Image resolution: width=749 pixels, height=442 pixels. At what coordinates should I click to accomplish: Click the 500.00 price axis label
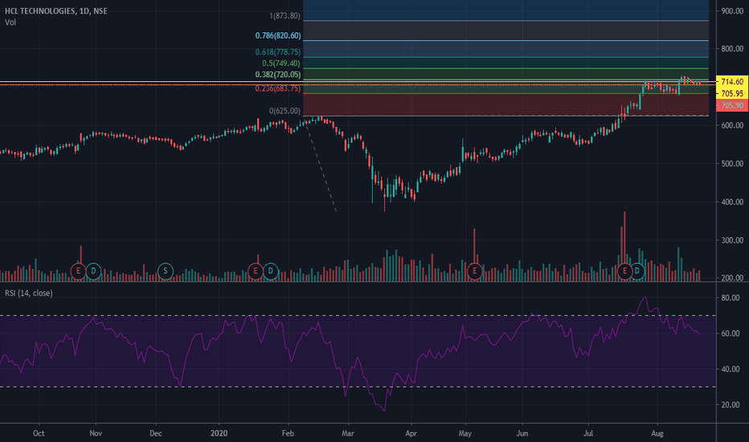pos(732,163)
